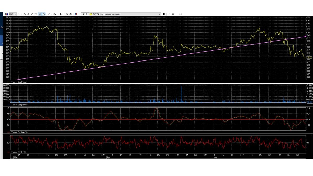Select the line drawing tool
The width and height of the screenshot is (313, 176).
[x=49, y=14]
